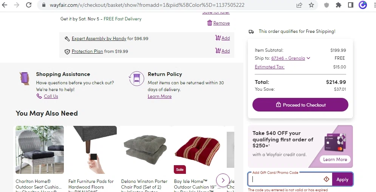Click the share page icon in address bar
The height and width of the screenshot is (192, 376).
[x=299, y=5]
